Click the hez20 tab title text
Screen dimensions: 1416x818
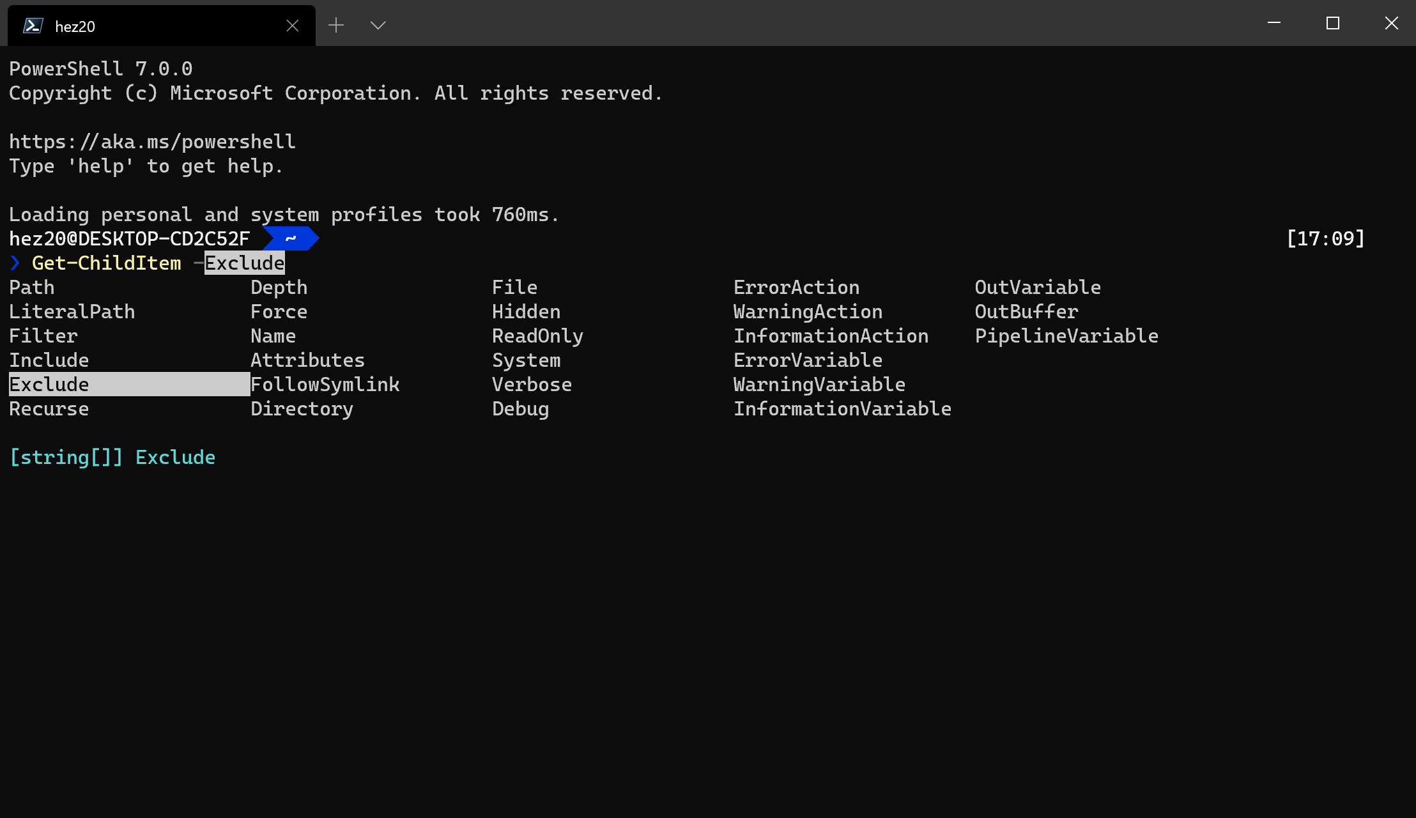(x=74, y=27)
